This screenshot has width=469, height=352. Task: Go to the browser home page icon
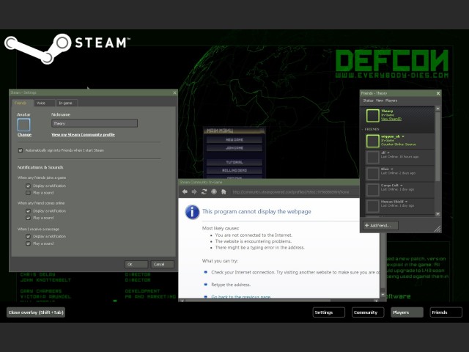[x=224, y=191]
